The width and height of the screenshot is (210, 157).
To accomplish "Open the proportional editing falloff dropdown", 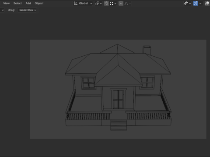I will [128, 3].
